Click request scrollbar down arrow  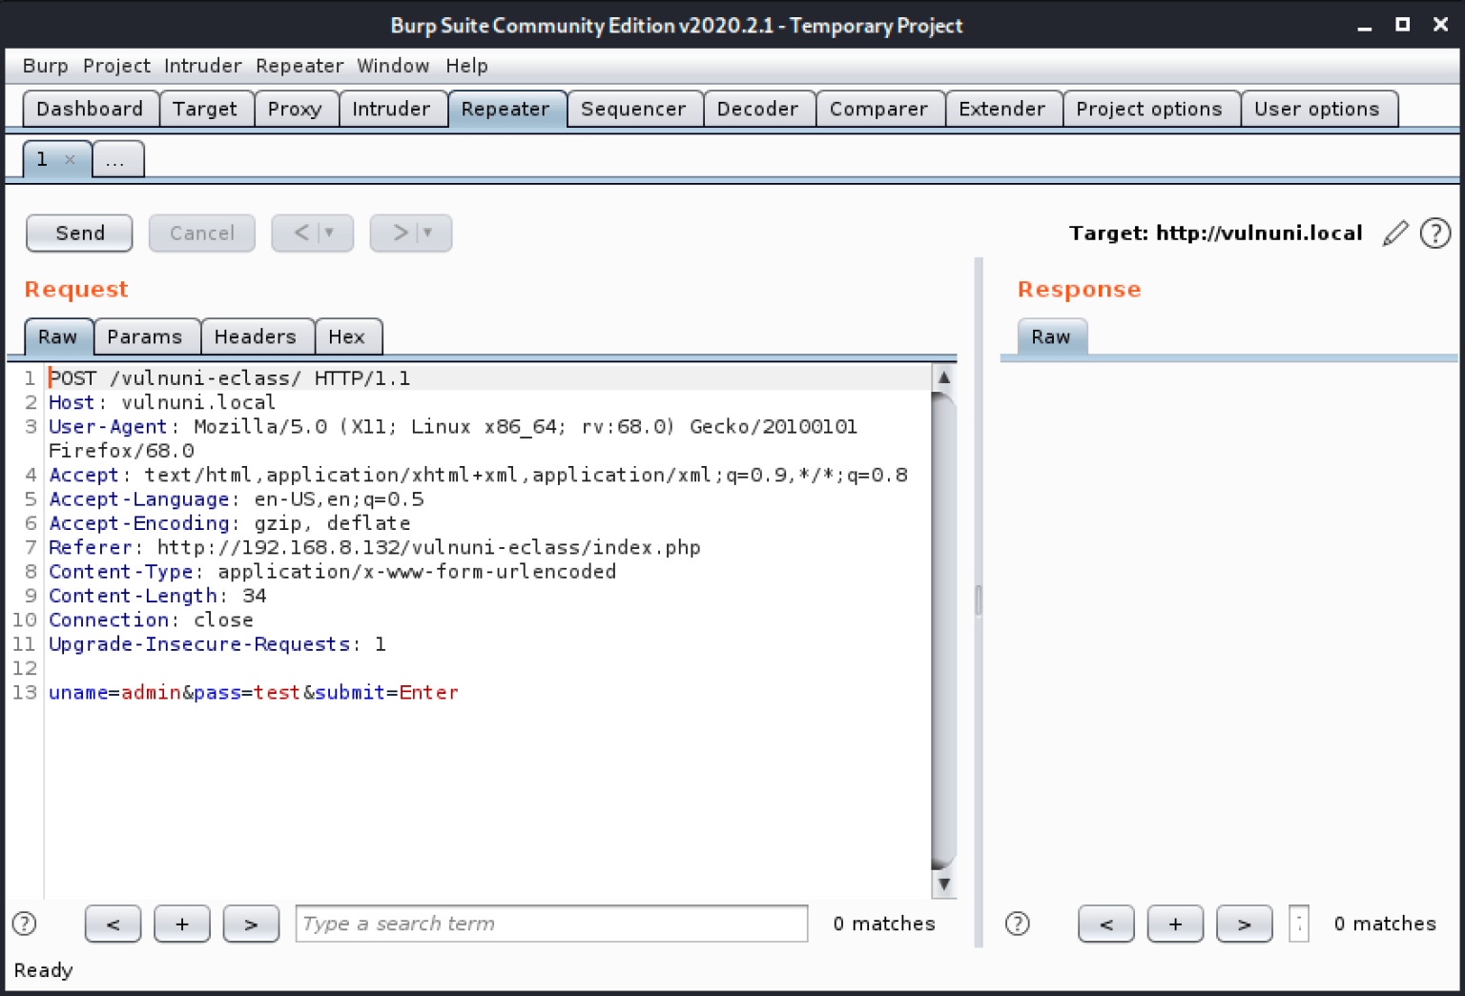click(943, 884)
